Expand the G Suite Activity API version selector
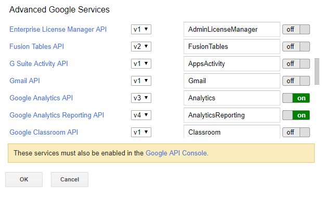 pos(141,63)
